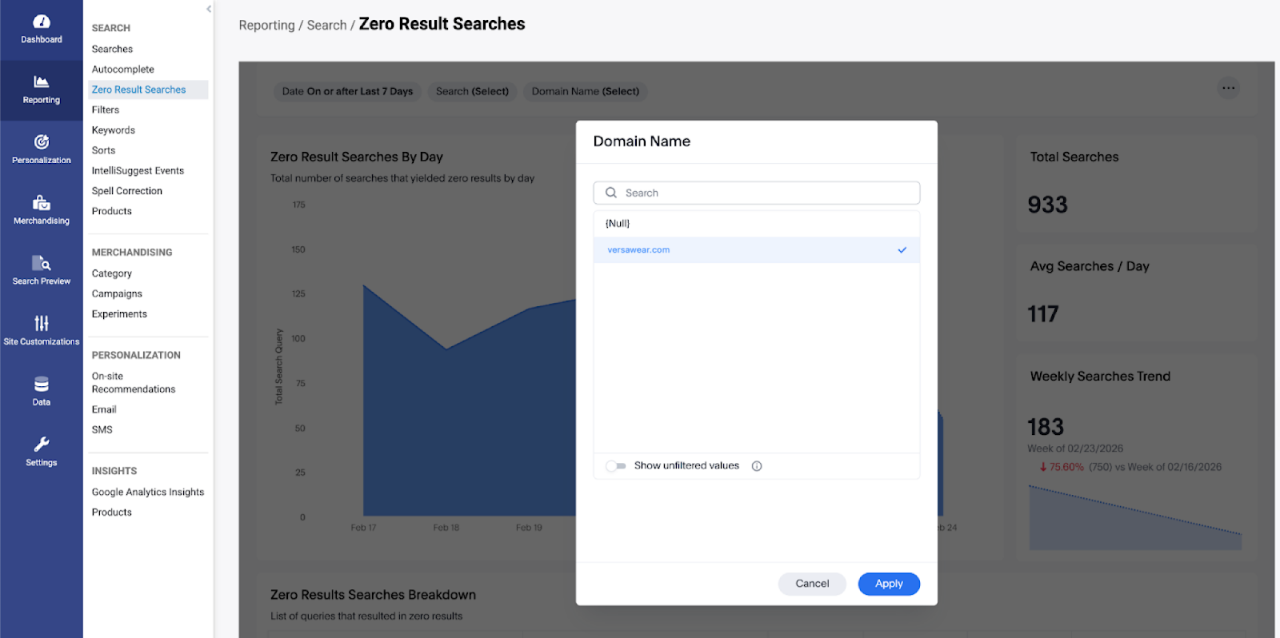Open Site Customizations sliders icon
The image size is (1280, 638).
click(42, 324)
